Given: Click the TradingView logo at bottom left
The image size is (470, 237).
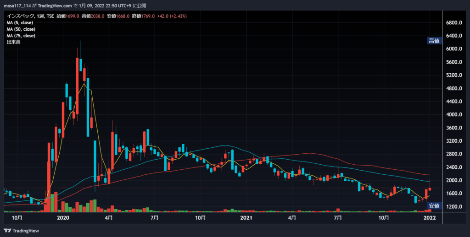Looking at the screenshot, I should click(21, 231).
